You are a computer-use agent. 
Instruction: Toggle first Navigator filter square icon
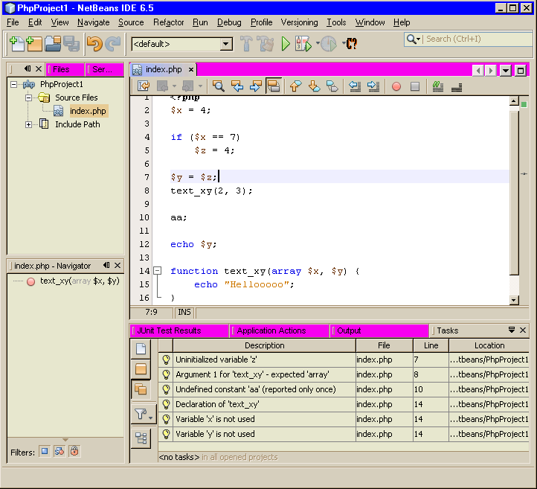point(45,451)
